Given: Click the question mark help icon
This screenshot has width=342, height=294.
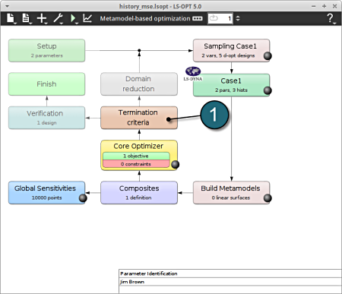Looking at the screenshot, I should (331, 18).
